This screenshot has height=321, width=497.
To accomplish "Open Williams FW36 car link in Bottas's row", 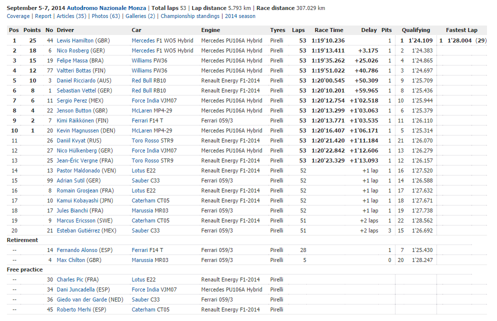I will (148, 70).
